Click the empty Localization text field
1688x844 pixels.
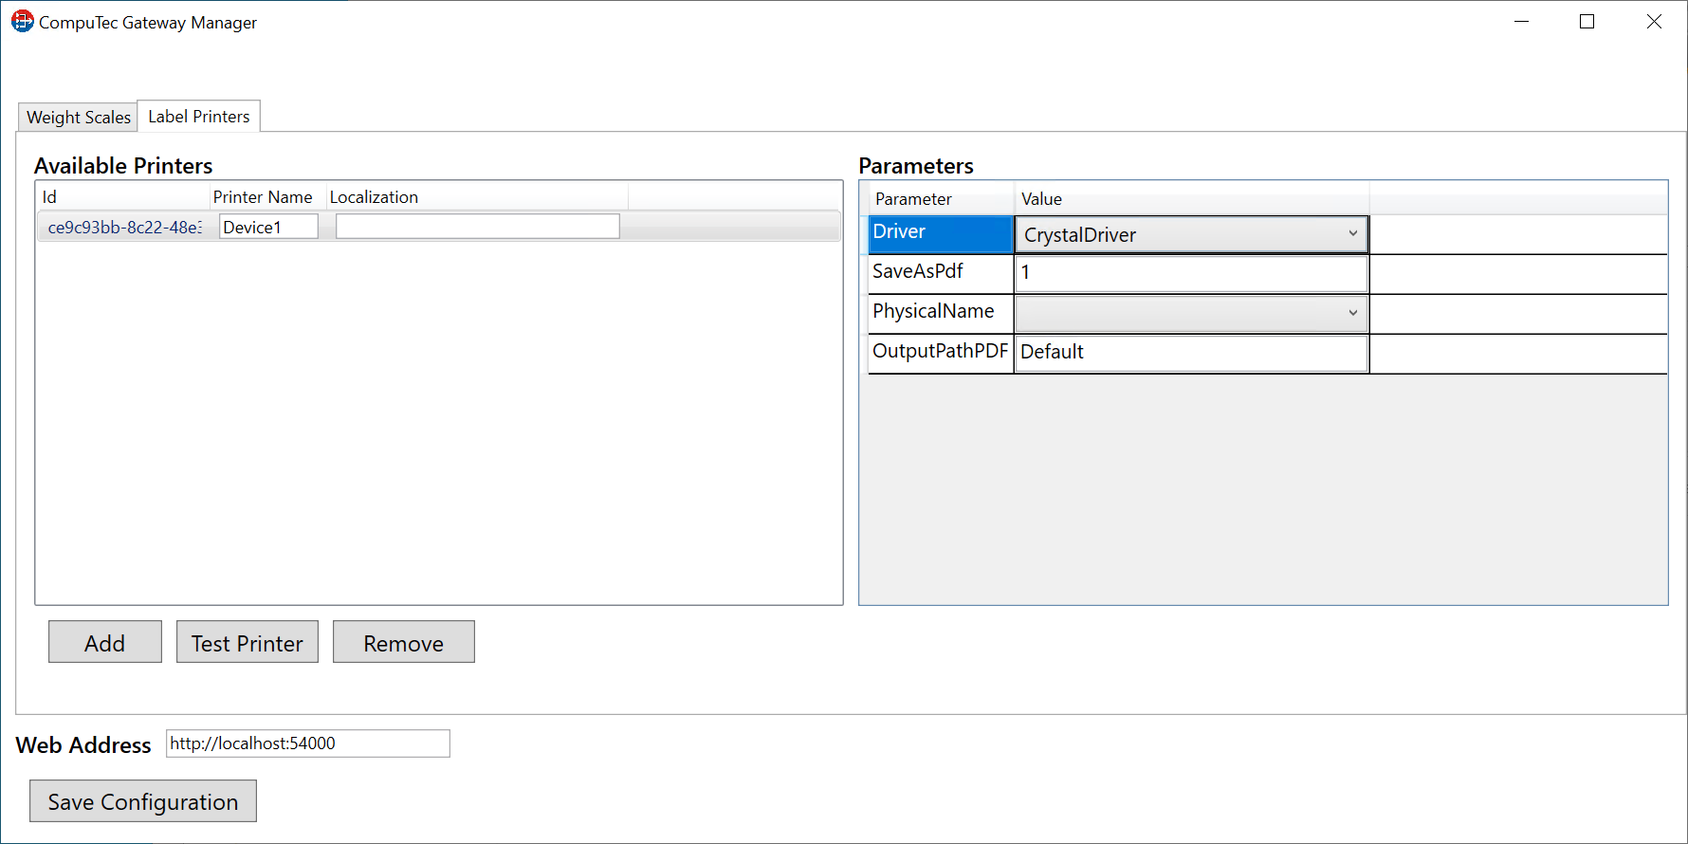pyautogui.click(x=477, y=227)
